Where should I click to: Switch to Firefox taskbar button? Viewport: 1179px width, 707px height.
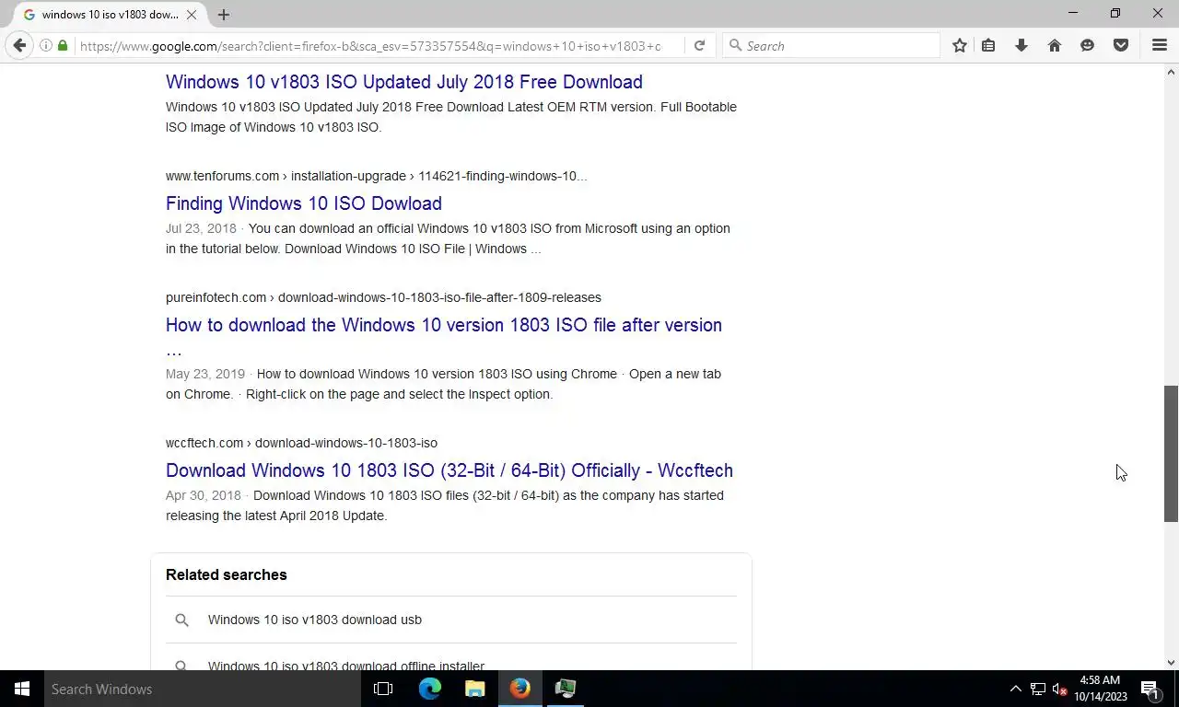520,689
